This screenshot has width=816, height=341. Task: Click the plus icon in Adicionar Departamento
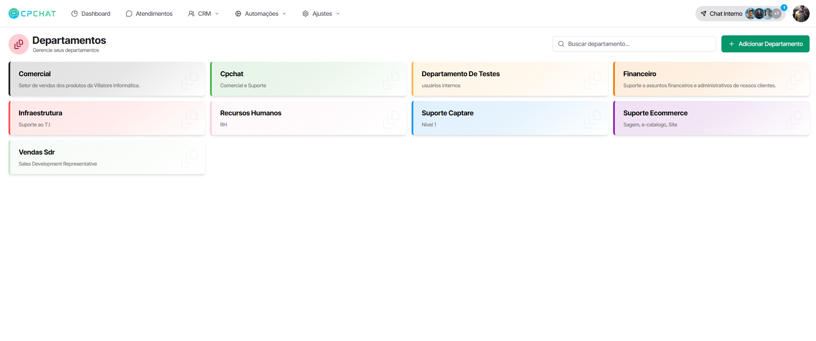click(732, 44)
